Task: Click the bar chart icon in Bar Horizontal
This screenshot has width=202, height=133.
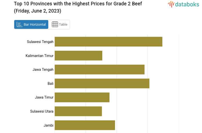Action: pos(20,25)
